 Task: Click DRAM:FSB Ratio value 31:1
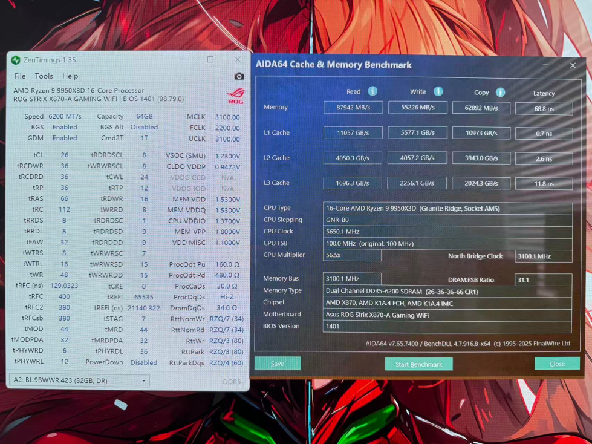[543, 279]
